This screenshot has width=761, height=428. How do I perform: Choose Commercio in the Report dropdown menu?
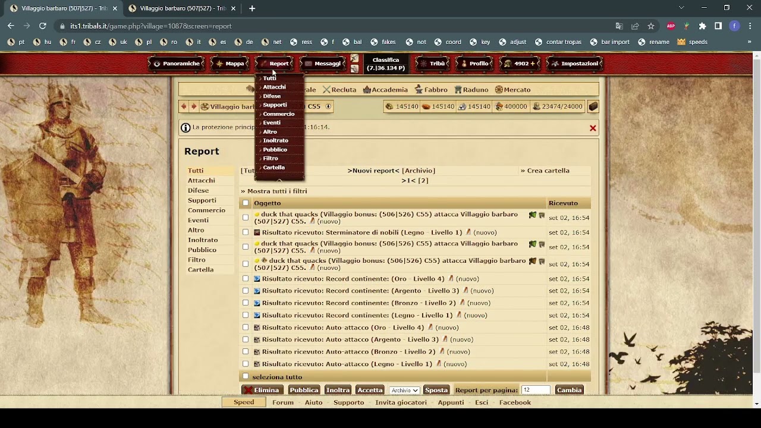(279, 114)
